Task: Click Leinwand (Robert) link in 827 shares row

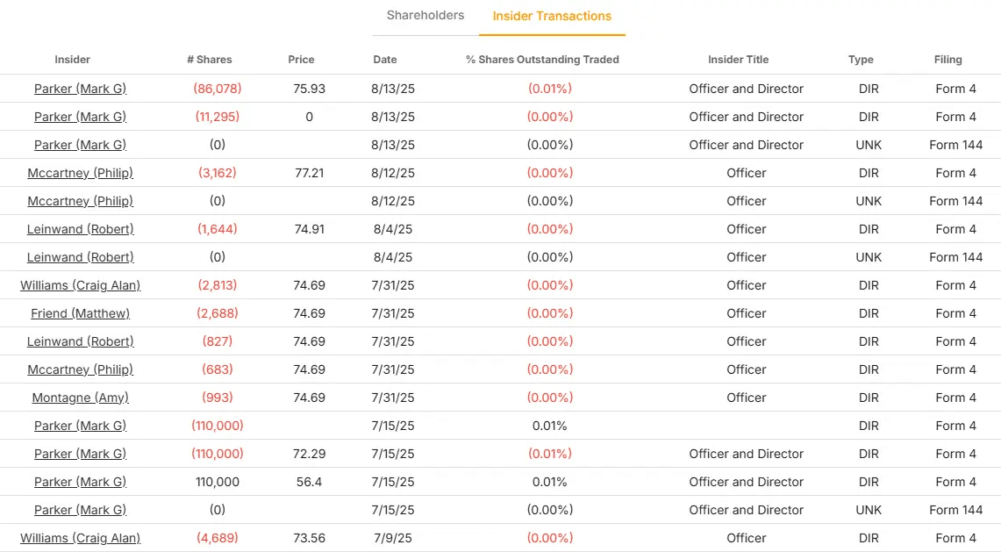Action: tap(80, 341)
